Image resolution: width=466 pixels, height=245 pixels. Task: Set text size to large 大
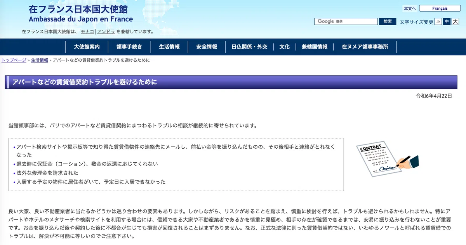pos(455,22)
